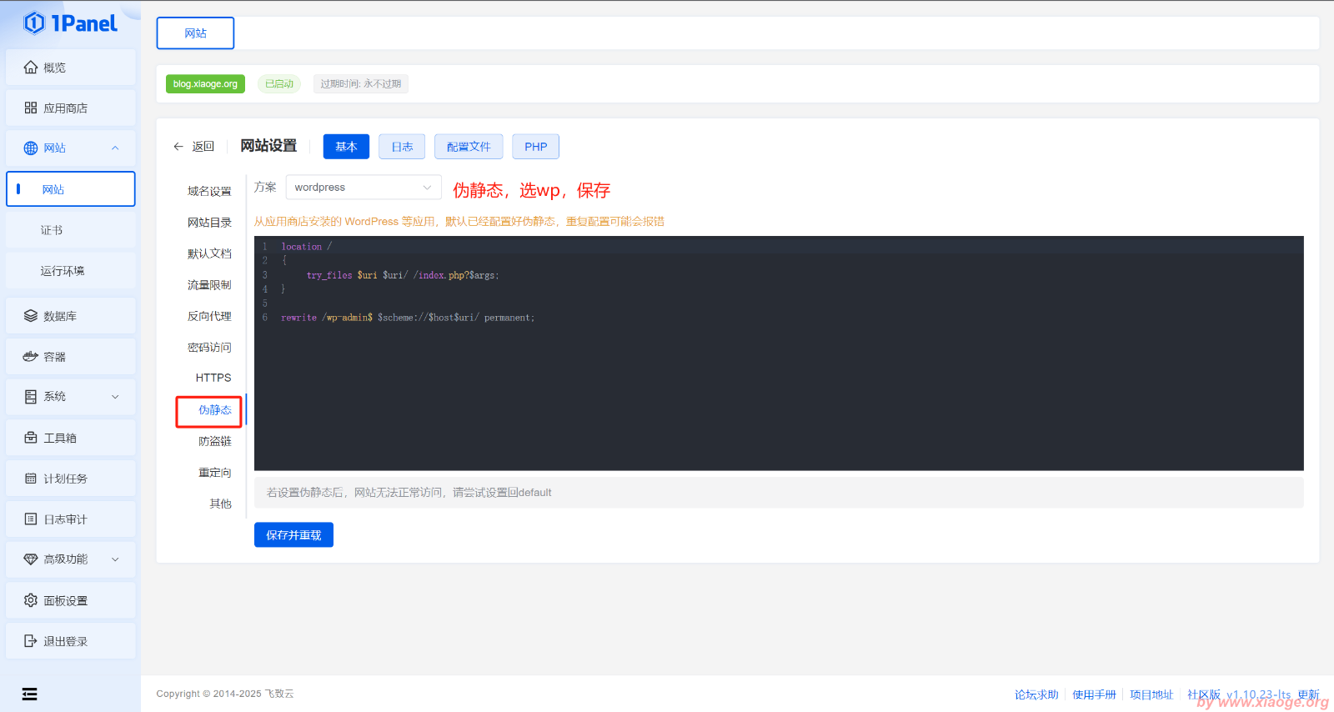1334x712 pixels.
Task: Click the database stack icon
Action: tap(31, 316)
